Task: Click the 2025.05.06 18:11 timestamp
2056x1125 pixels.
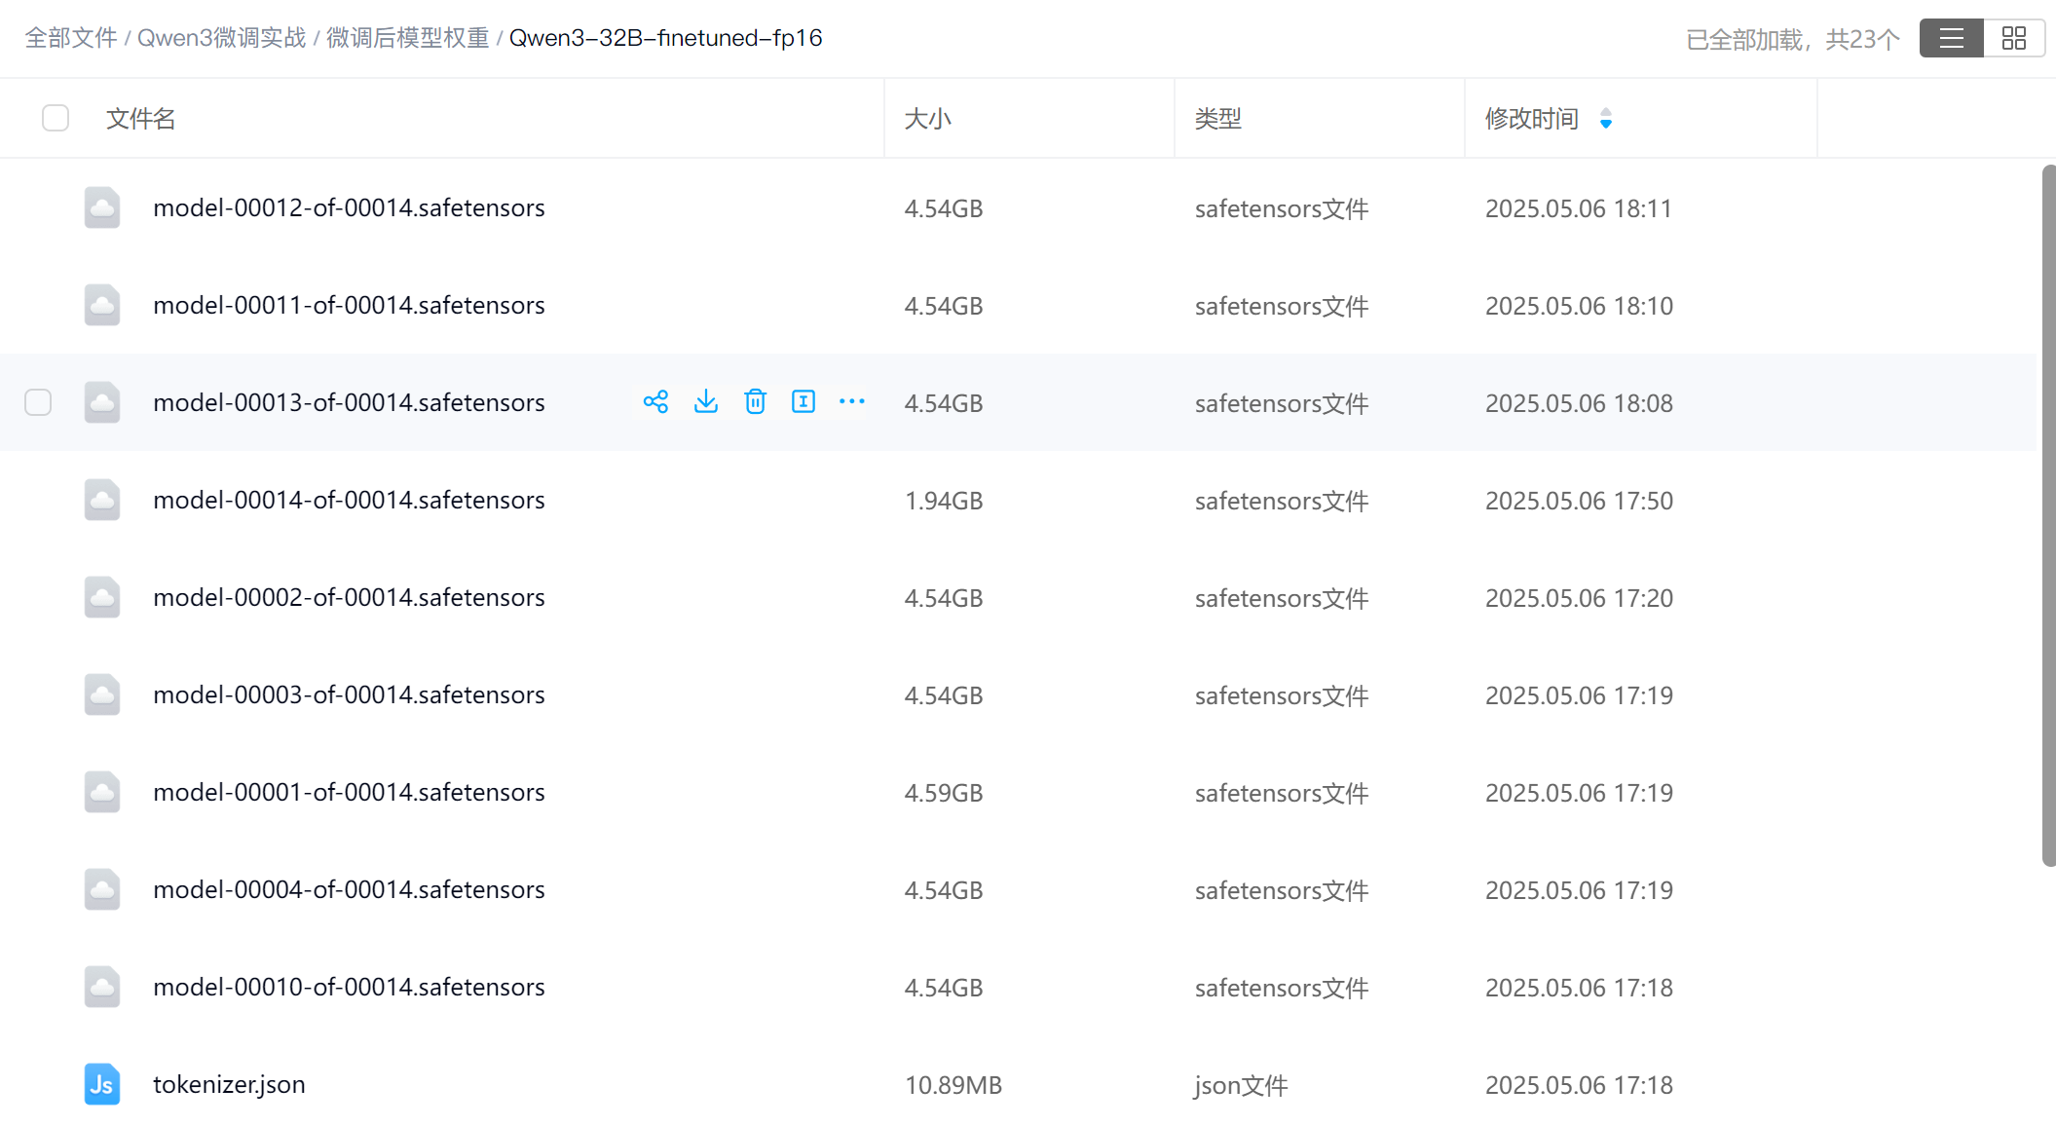Action: pyautogui.click(x=1579, y=208)
